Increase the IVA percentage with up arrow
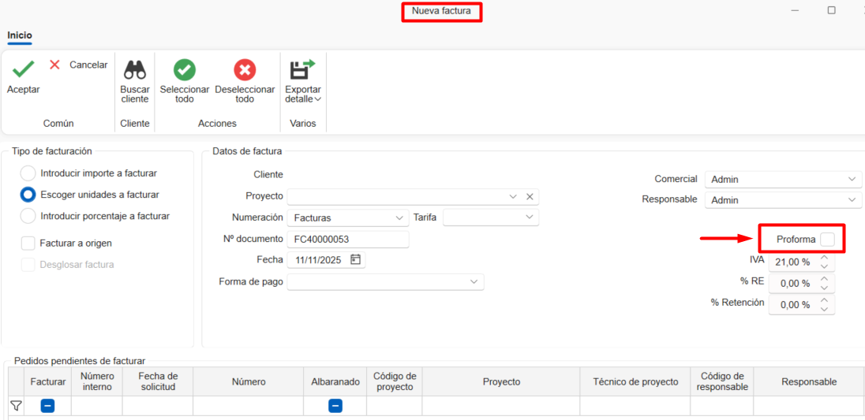This screenshot has height=420, width=865. click(x=825, y=257)
